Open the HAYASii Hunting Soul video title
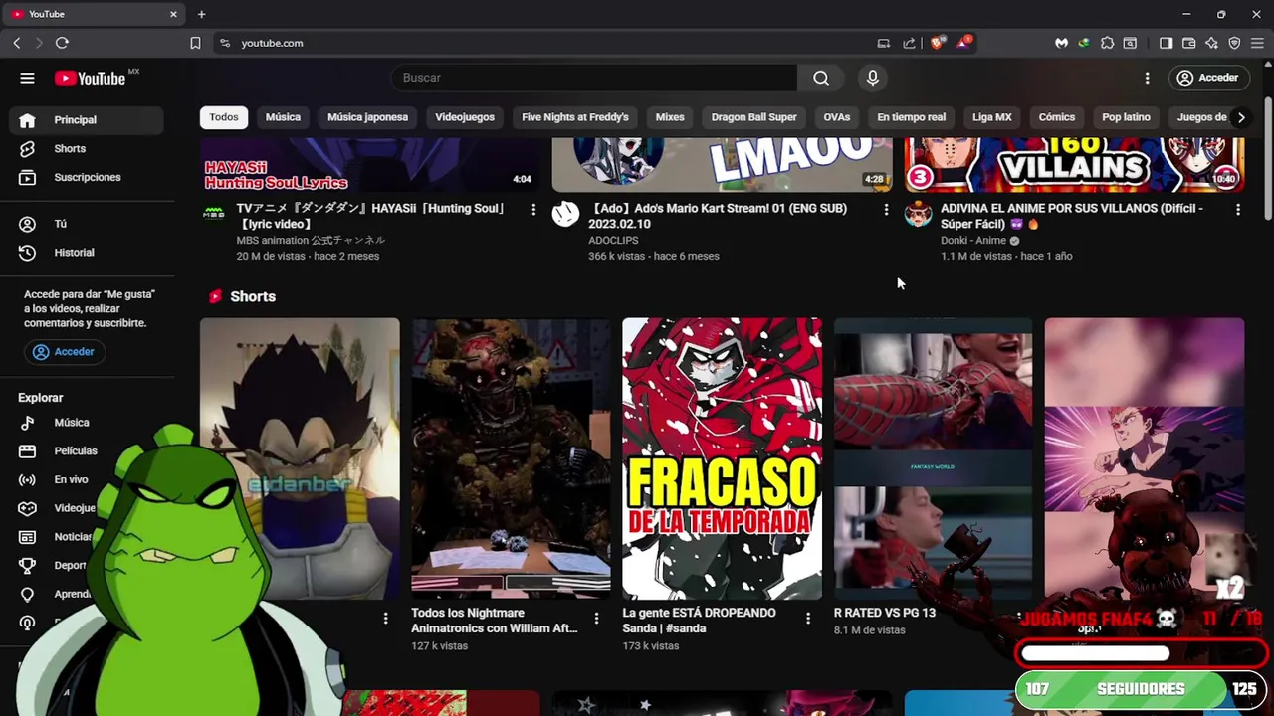This screenshot has width=1274, height=716. [x=371, y=217]
